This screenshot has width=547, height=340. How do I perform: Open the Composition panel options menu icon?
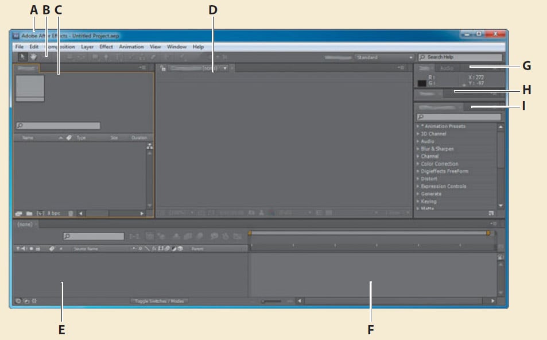(x=401, y=67)
